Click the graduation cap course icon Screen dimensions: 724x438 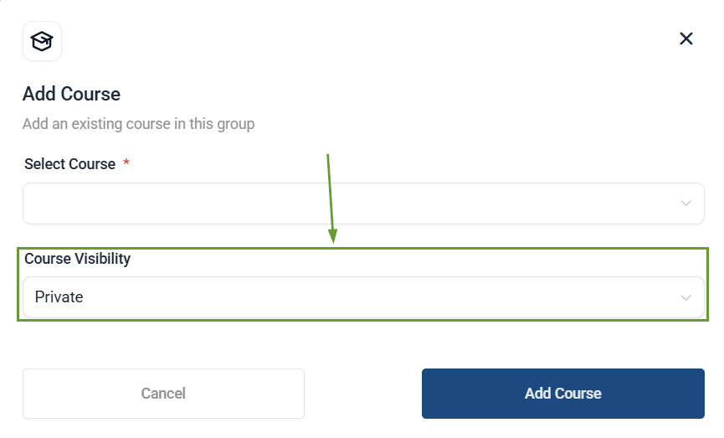41,41
